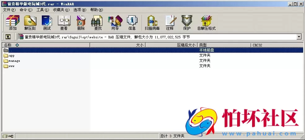Viewport: 305px width, 140px height.
Task: Click "文件夹" type cell in the www row
Action: pos(205,66)
